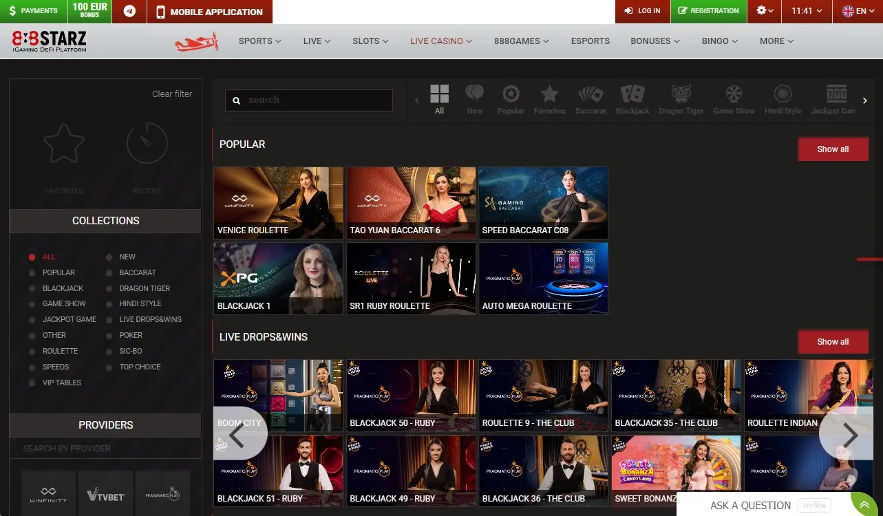Screen dimensions: 883x516
Task: Open the Blackjack 50 - Ruby thumbnail
Action: coord(411,396)
